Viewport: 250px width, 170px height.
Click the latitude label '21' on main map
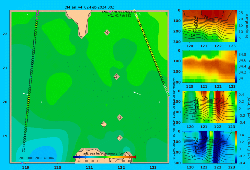point(5,68)
